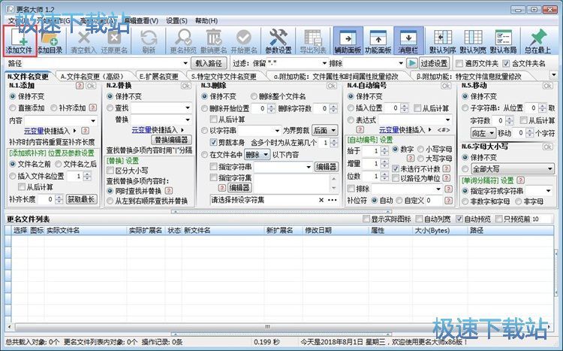Click the green play filter icon

(x=412, y=63)
